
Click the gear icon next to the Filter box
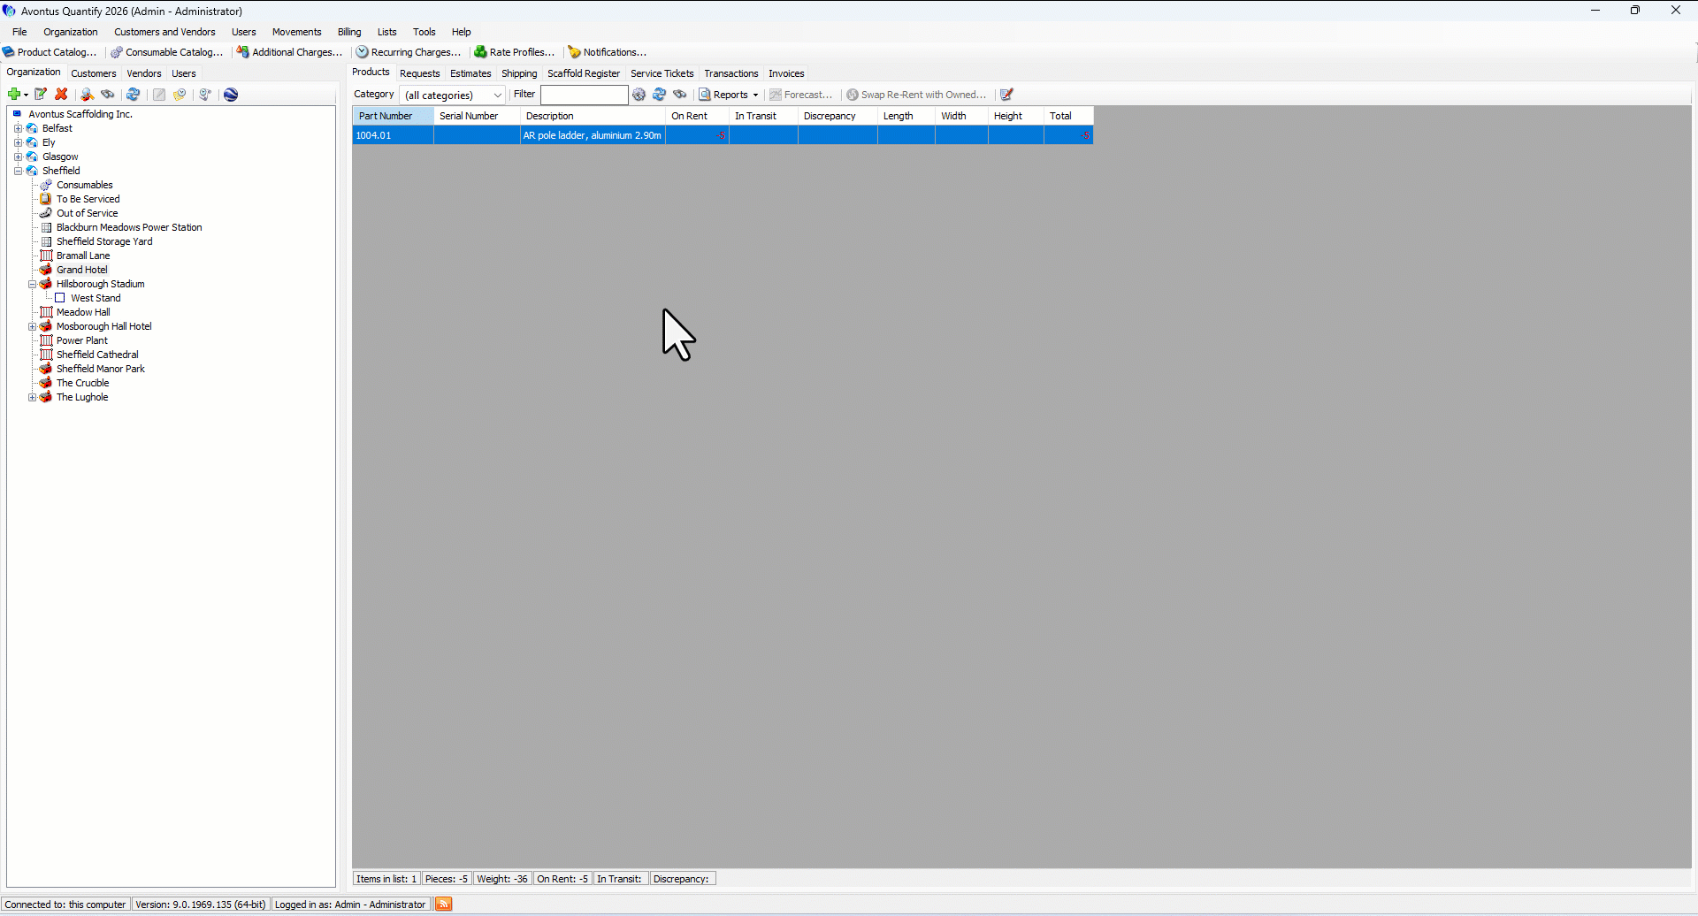tap(639, 95)
